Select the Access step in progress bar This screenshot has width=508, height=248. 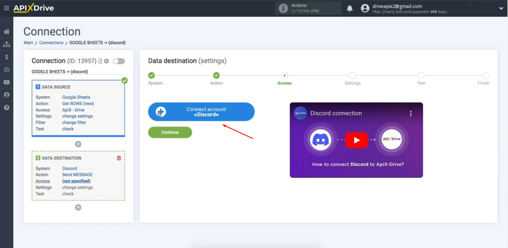click(x=285, y=75)
